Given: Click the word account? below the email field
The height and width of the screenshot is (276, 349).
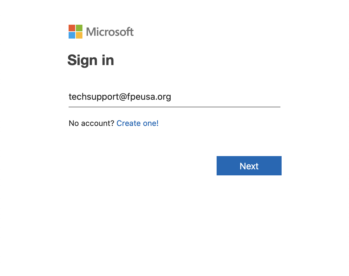Looking at the screenshot, I should [x=97, y=123].
